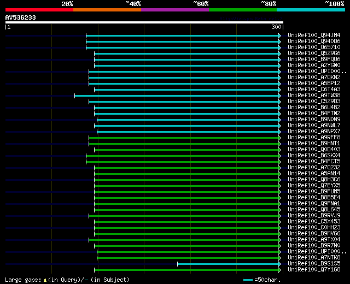Image resolution: width=350 pixels, height=284 pixels.
Task: Click label UniRef100_A9TX04
Action: coord(314,240)
